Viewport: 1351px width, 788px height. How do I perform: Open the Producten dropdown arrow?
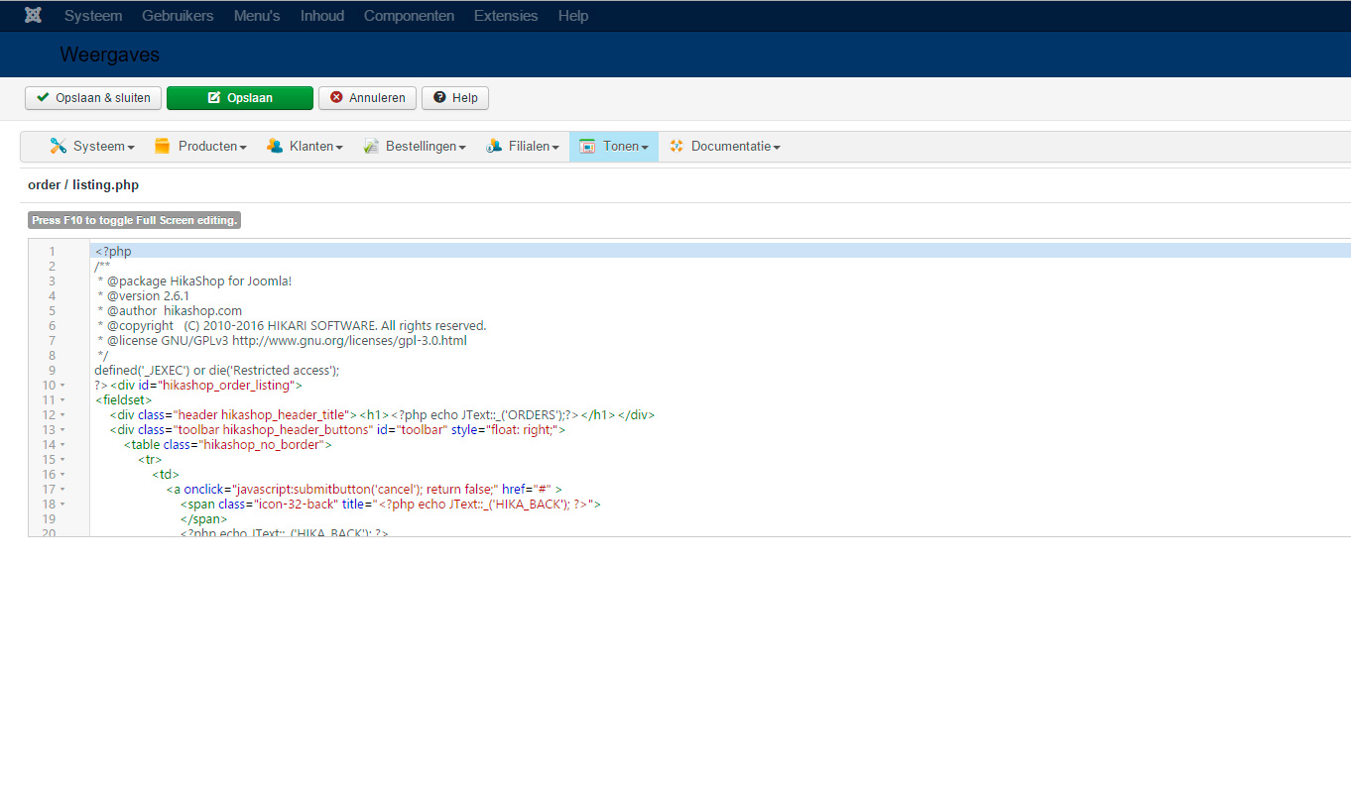point(243,148)
